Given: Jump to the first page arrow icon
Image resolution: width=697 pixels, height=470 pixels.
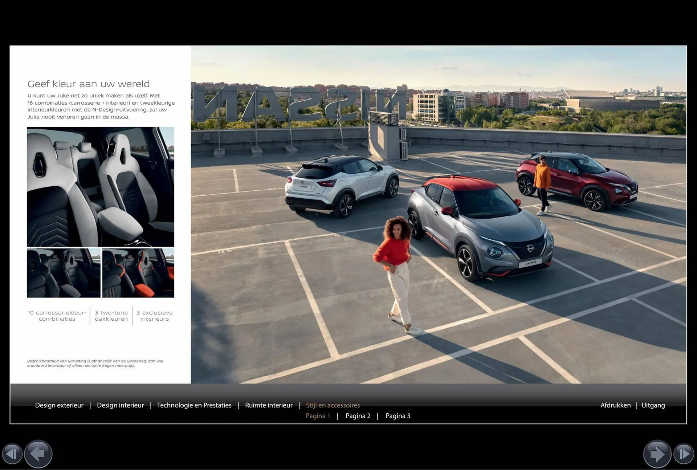Looking at the screenshot, I should 13,454.
